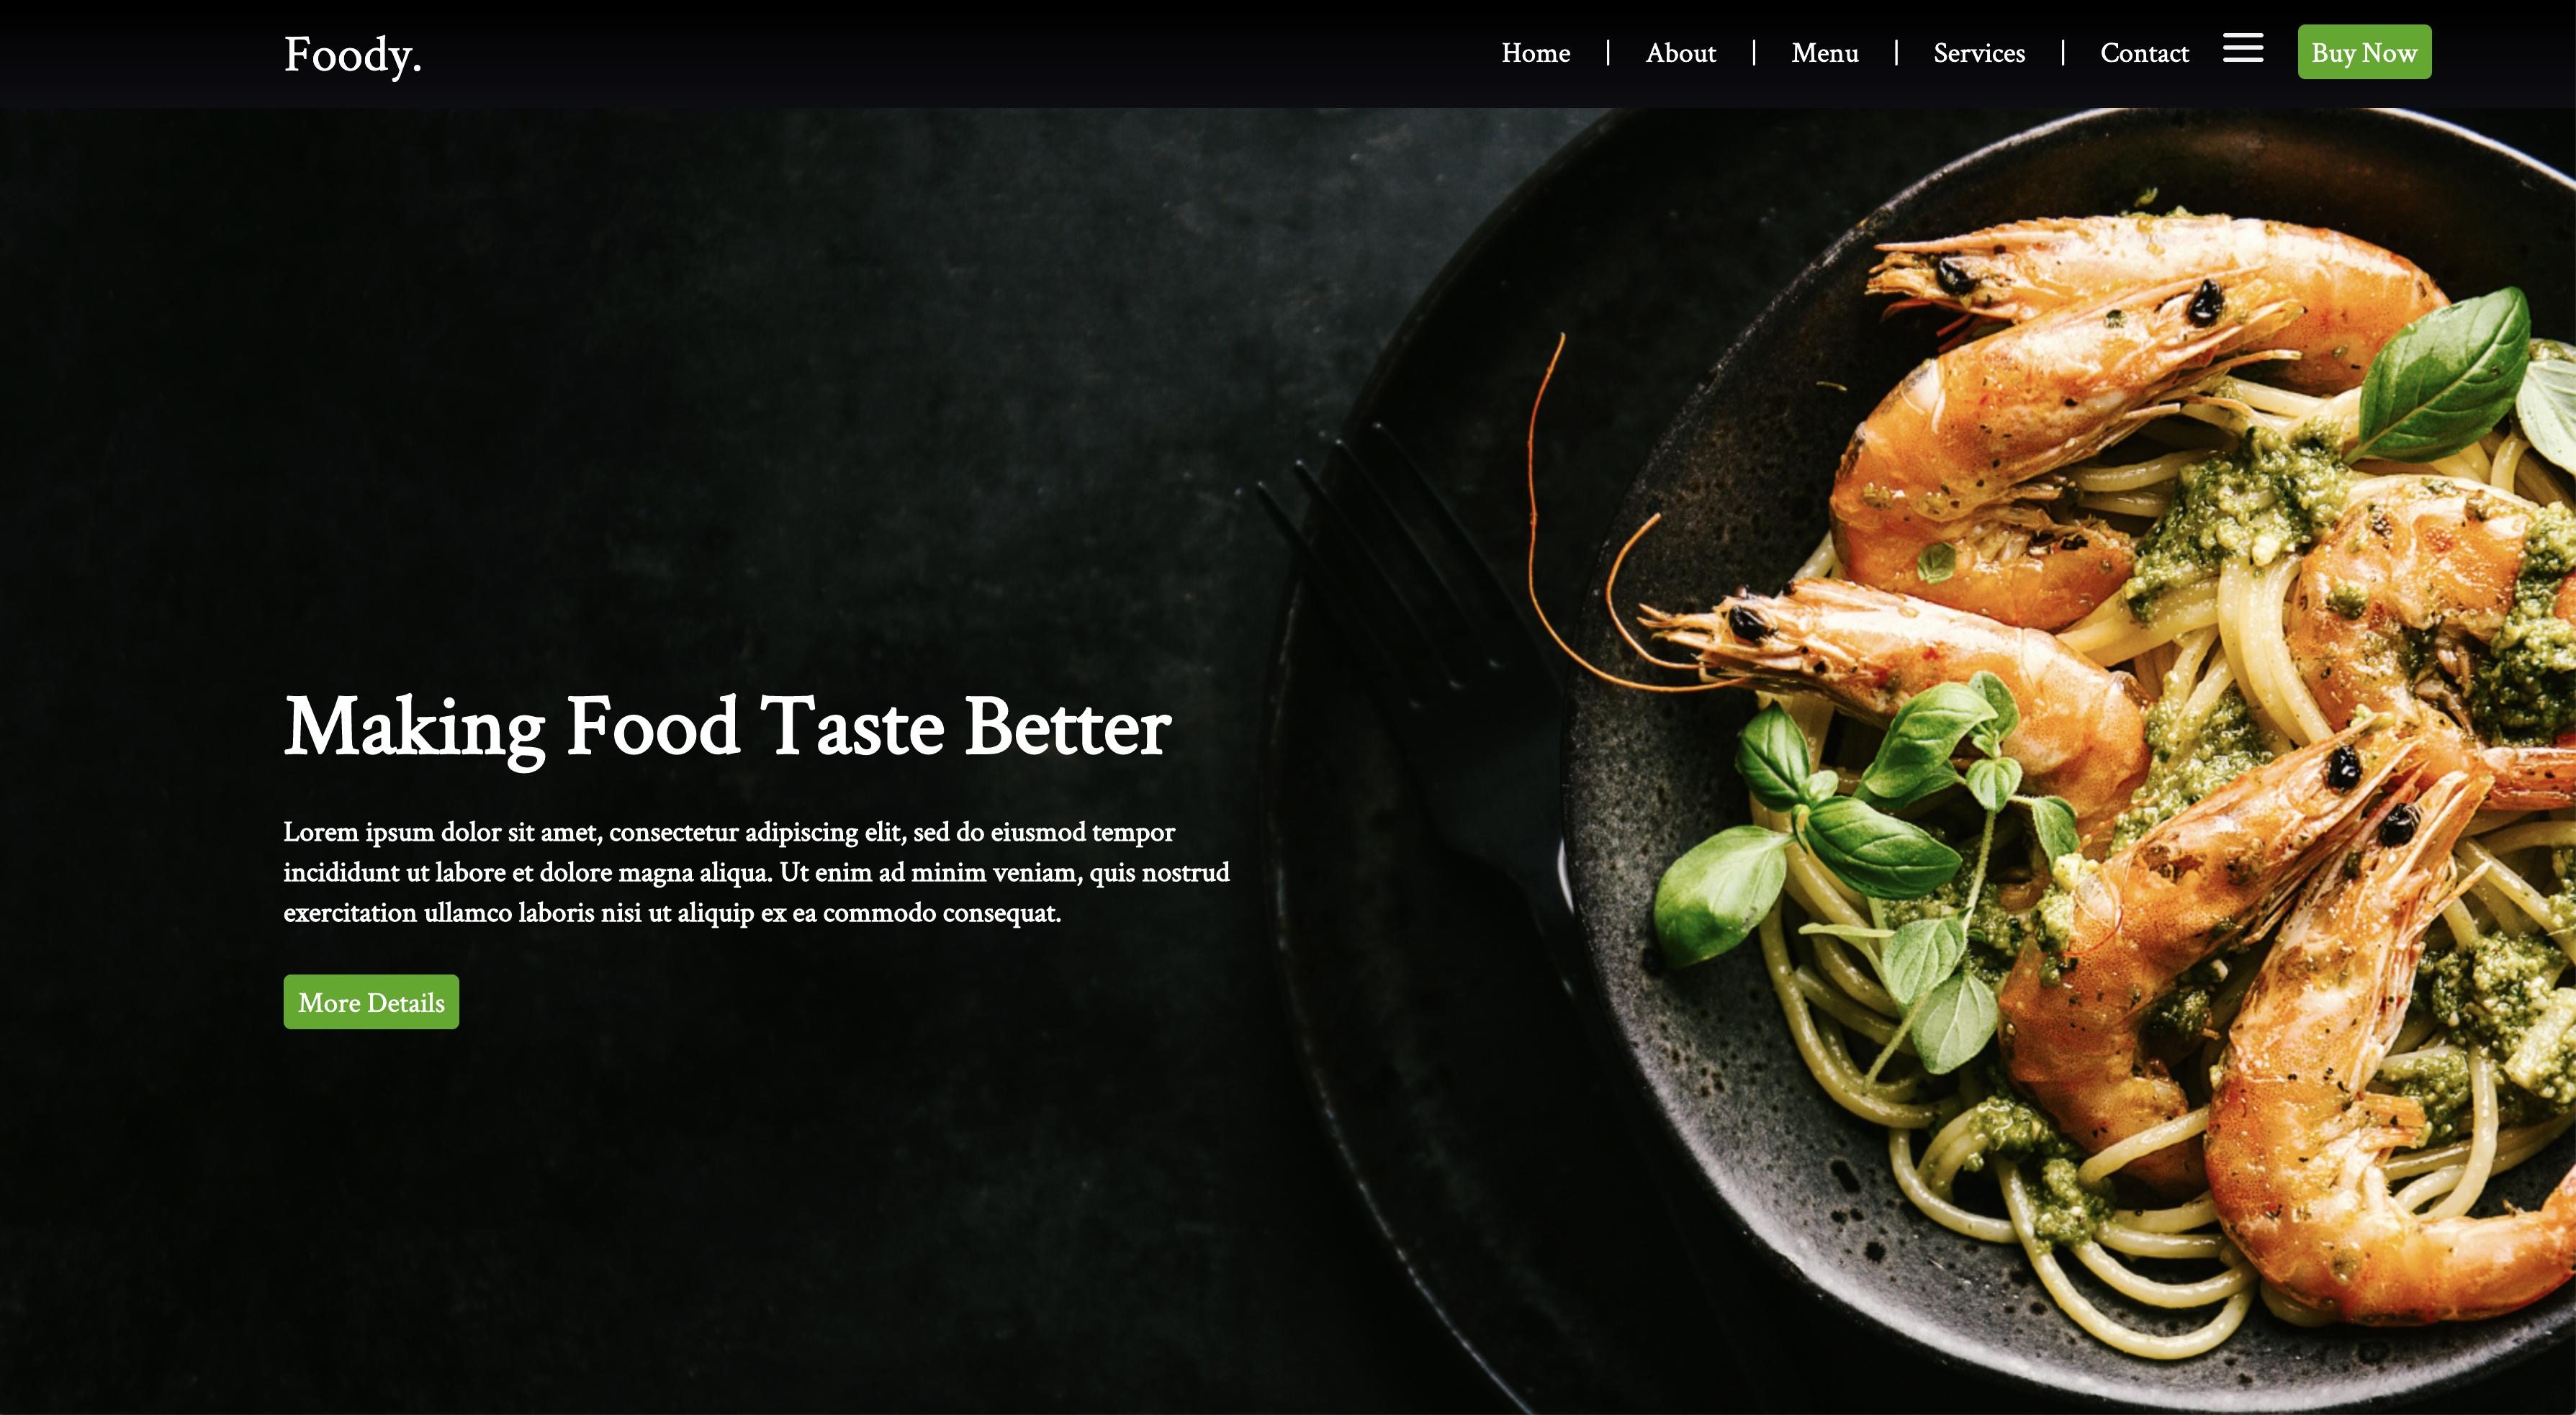2576x1415 pixels.
Task: Click the word Better in the headline
Action: tap(1067, 727)
